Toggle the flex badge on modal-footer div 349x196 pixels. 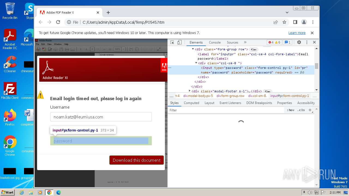tap(267, 91)
